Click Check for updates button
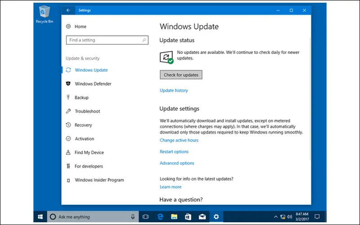Viewport: 360px width, 225px height. click(181, 75)
